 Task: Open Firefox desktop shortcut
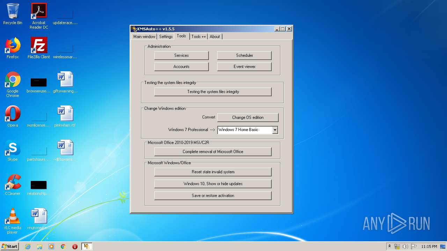(13, 48)
